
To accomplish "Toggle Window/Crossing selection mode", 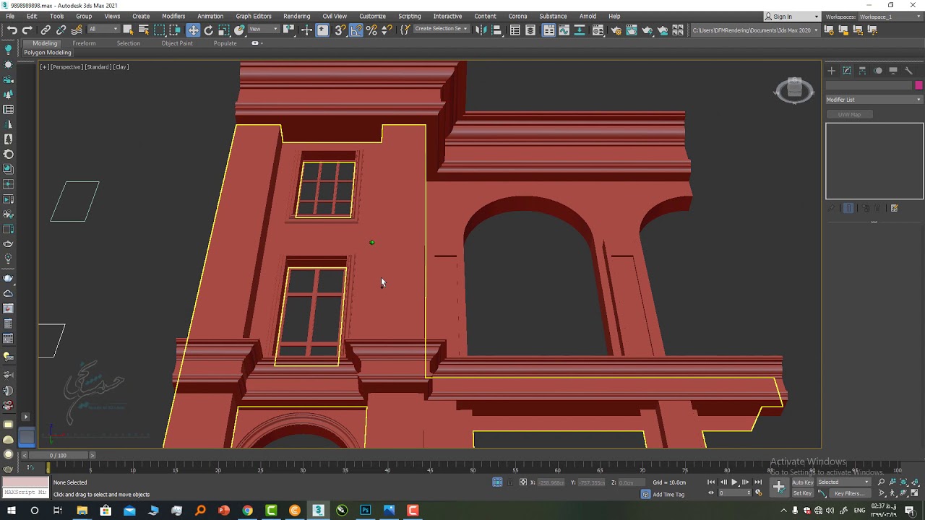I will point(175,30).
